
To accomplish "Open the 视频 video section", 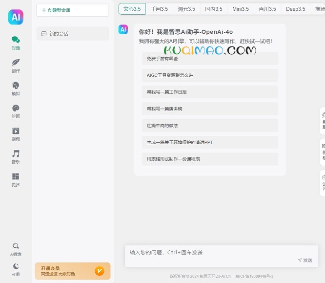I will (x=16, y=134).
